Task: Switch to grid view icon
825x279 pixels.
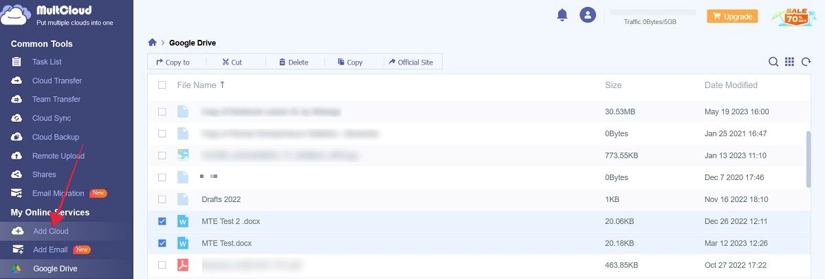Action: 790,62
